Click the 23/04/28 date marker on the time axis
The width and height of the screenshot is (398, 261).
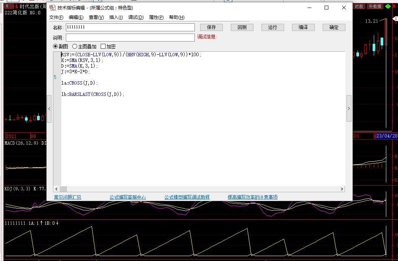click(387, 136)
